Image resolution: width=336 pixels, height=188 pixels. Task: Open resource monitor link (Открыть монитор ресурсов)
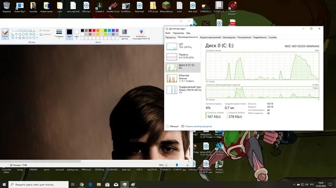[196, 126]
